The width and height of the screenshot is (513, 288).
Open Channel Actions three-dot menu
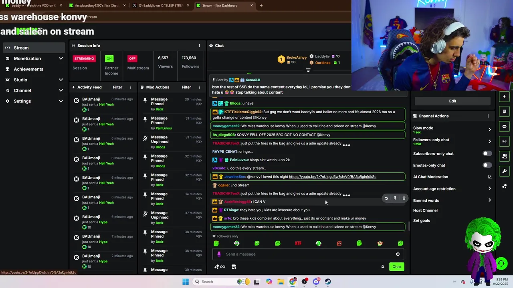coord(488,116)
